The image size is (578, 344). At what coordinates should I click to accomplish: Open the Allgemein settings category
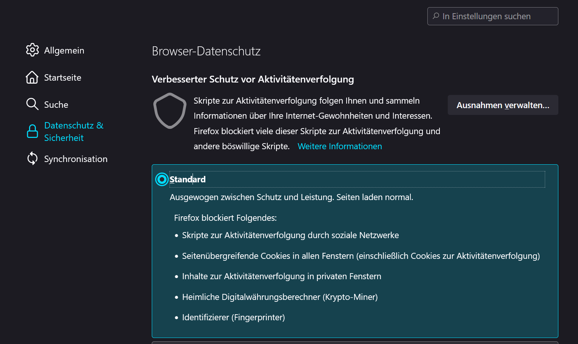64,50
